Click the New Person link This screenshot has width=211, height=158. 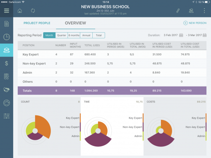tap(197, 23)
